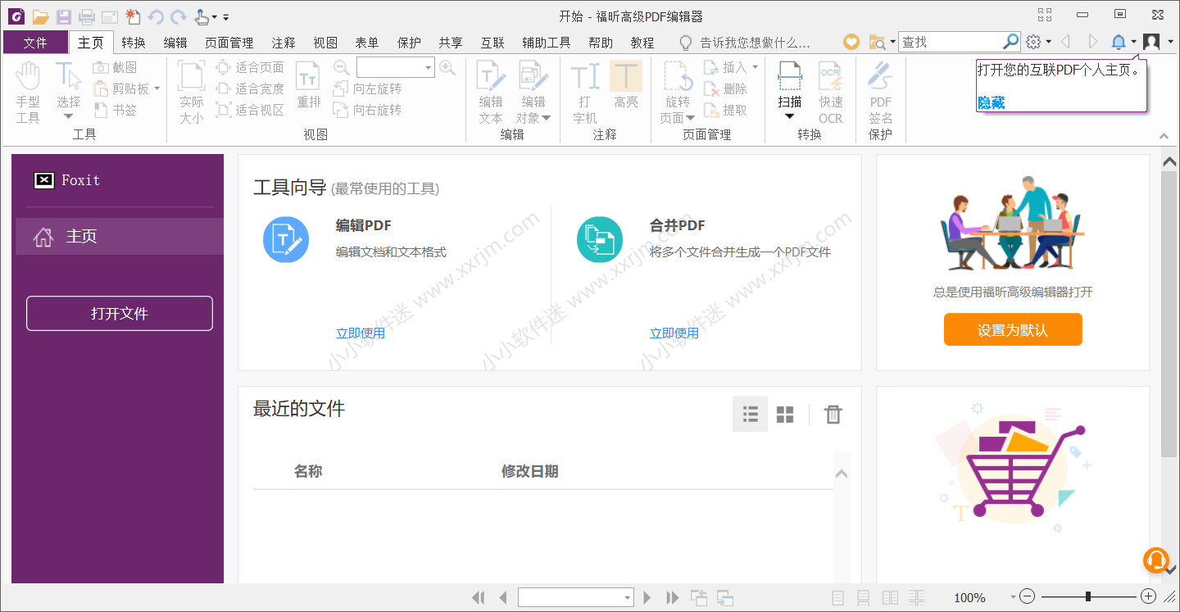This screenshot has width=1180, height=612.
Task: Choose Actual Size (实际大小) view
Action: (x=192, y=93)
